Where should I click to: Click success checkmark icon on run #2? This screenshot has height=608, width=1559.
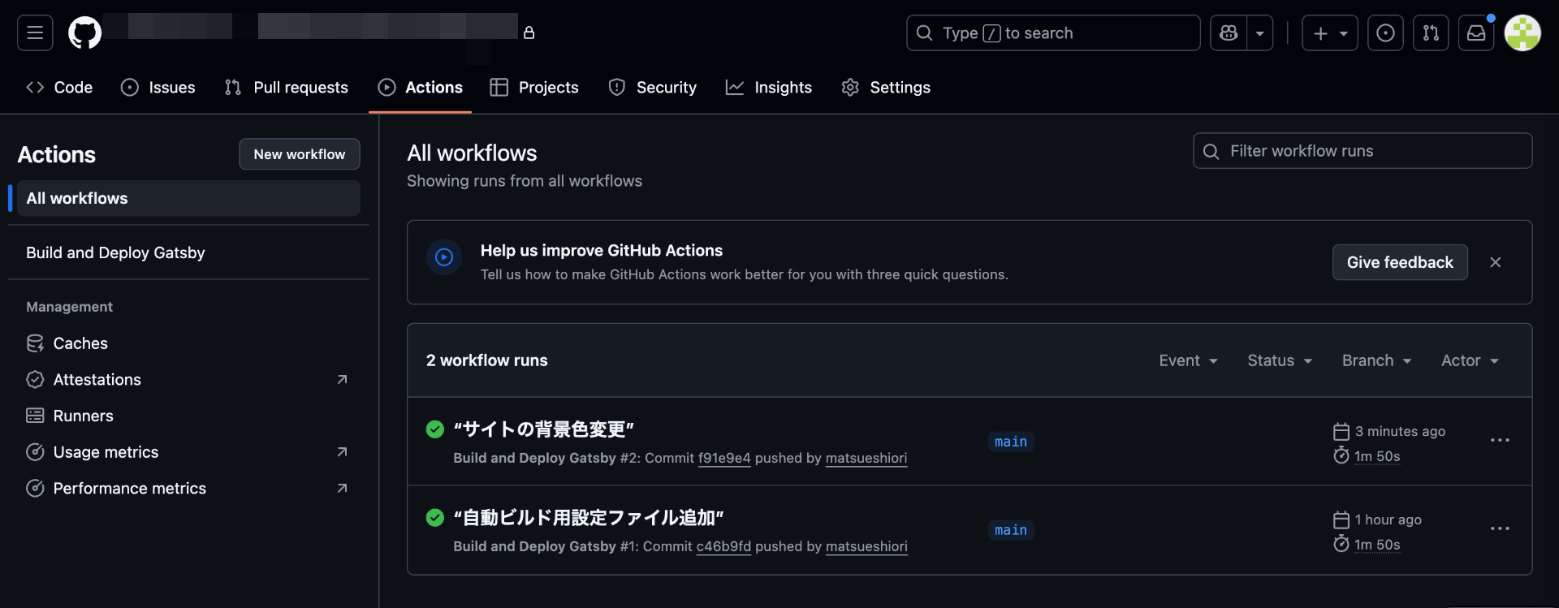click(x=435, y=429)
